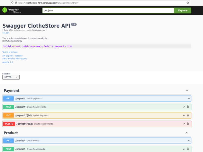Click 'Create New Products.' description

[x=36, y=149]
